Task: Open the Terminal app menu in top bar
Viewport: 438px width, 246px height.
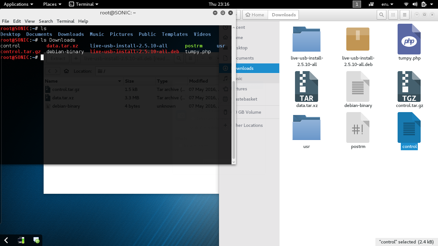Action: (x=84, y=4)
